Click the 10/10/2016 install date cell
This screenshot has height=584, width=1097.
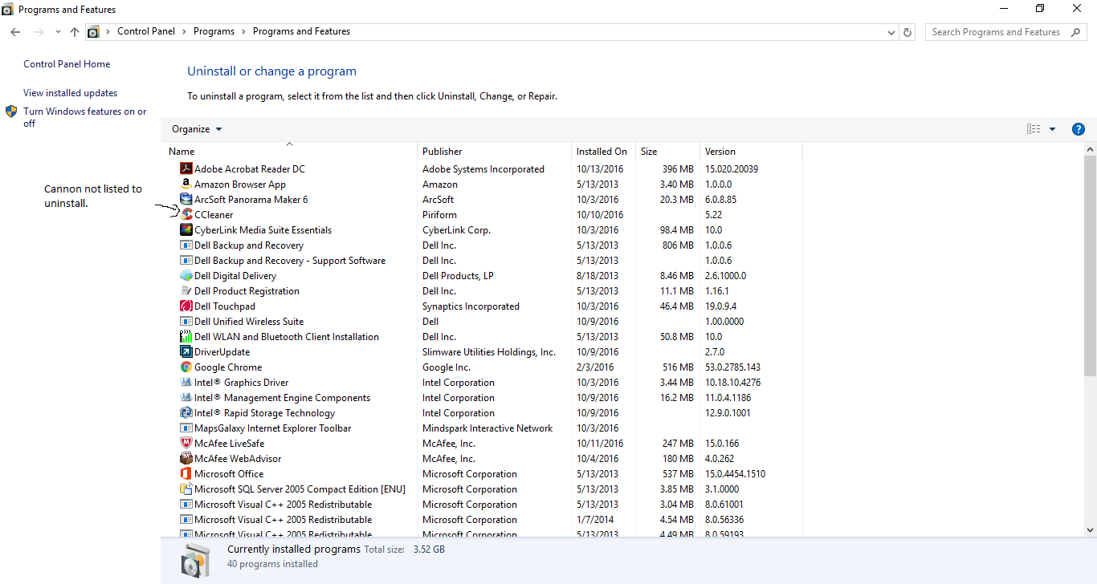(600, 215)
